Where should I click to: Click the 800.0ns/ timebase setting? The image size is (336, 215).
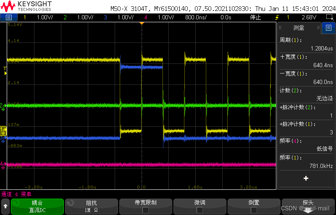click(196, 17)
